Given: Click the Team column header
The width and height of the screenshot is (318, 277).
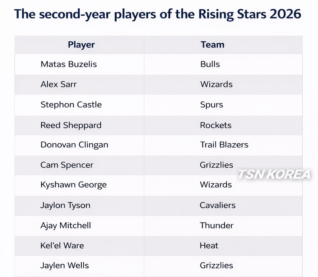Looking at the screenshot, I should 213,45.
